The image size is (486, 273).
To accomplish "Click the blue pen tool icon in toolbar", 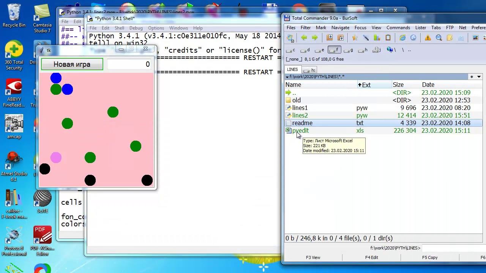I will (x=366, y=38).
